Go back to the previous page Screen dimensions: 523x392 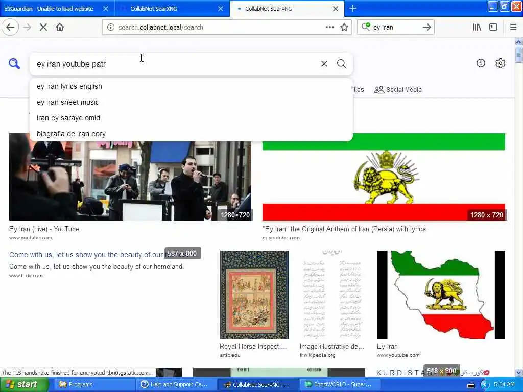point(10,28)
